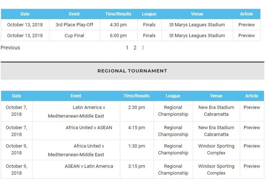
Task: Click the top table Venue column header
Action: click(197, 14)
